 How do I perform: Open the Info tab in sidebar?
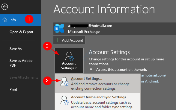tap(21, 20)
